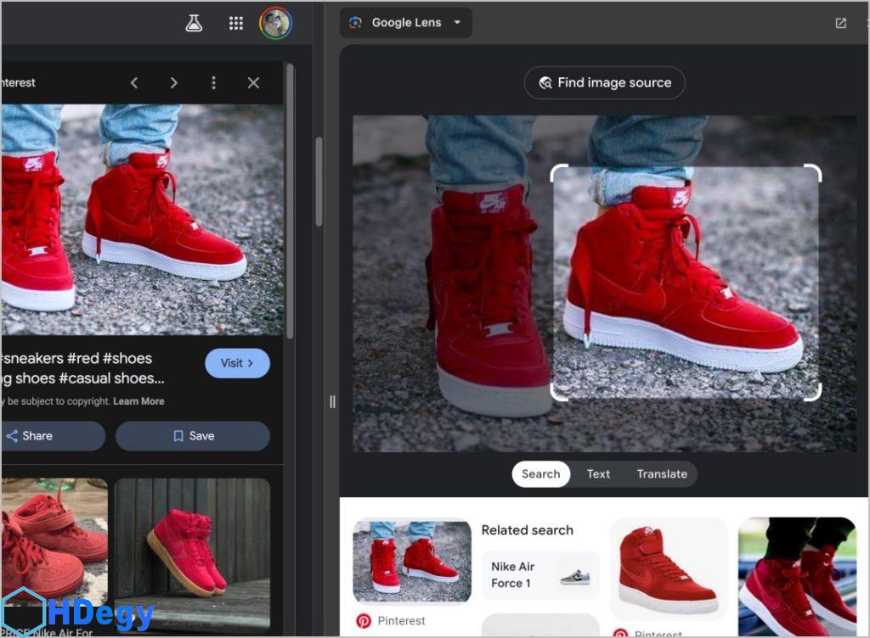
Task: Open the Learn More copyright link
Action: click(x=138, y=401)
